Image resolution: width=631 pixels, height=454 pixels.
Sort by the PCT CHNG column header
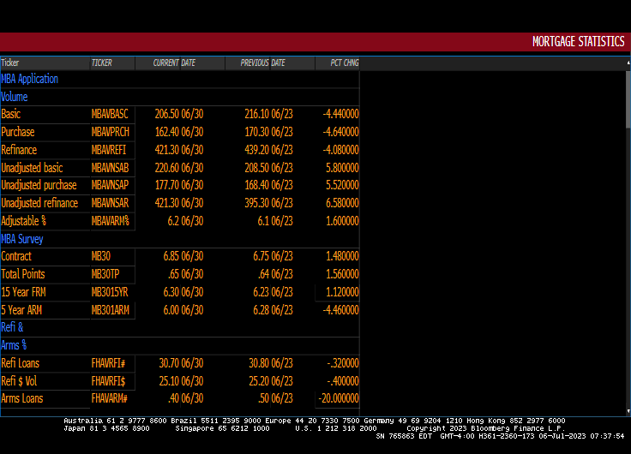tap(338, 63)
